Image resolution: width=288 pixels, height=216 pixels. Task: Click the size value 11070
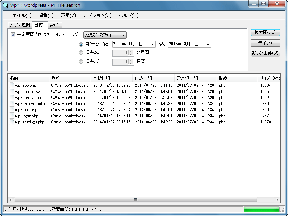[x=266, y=122]
